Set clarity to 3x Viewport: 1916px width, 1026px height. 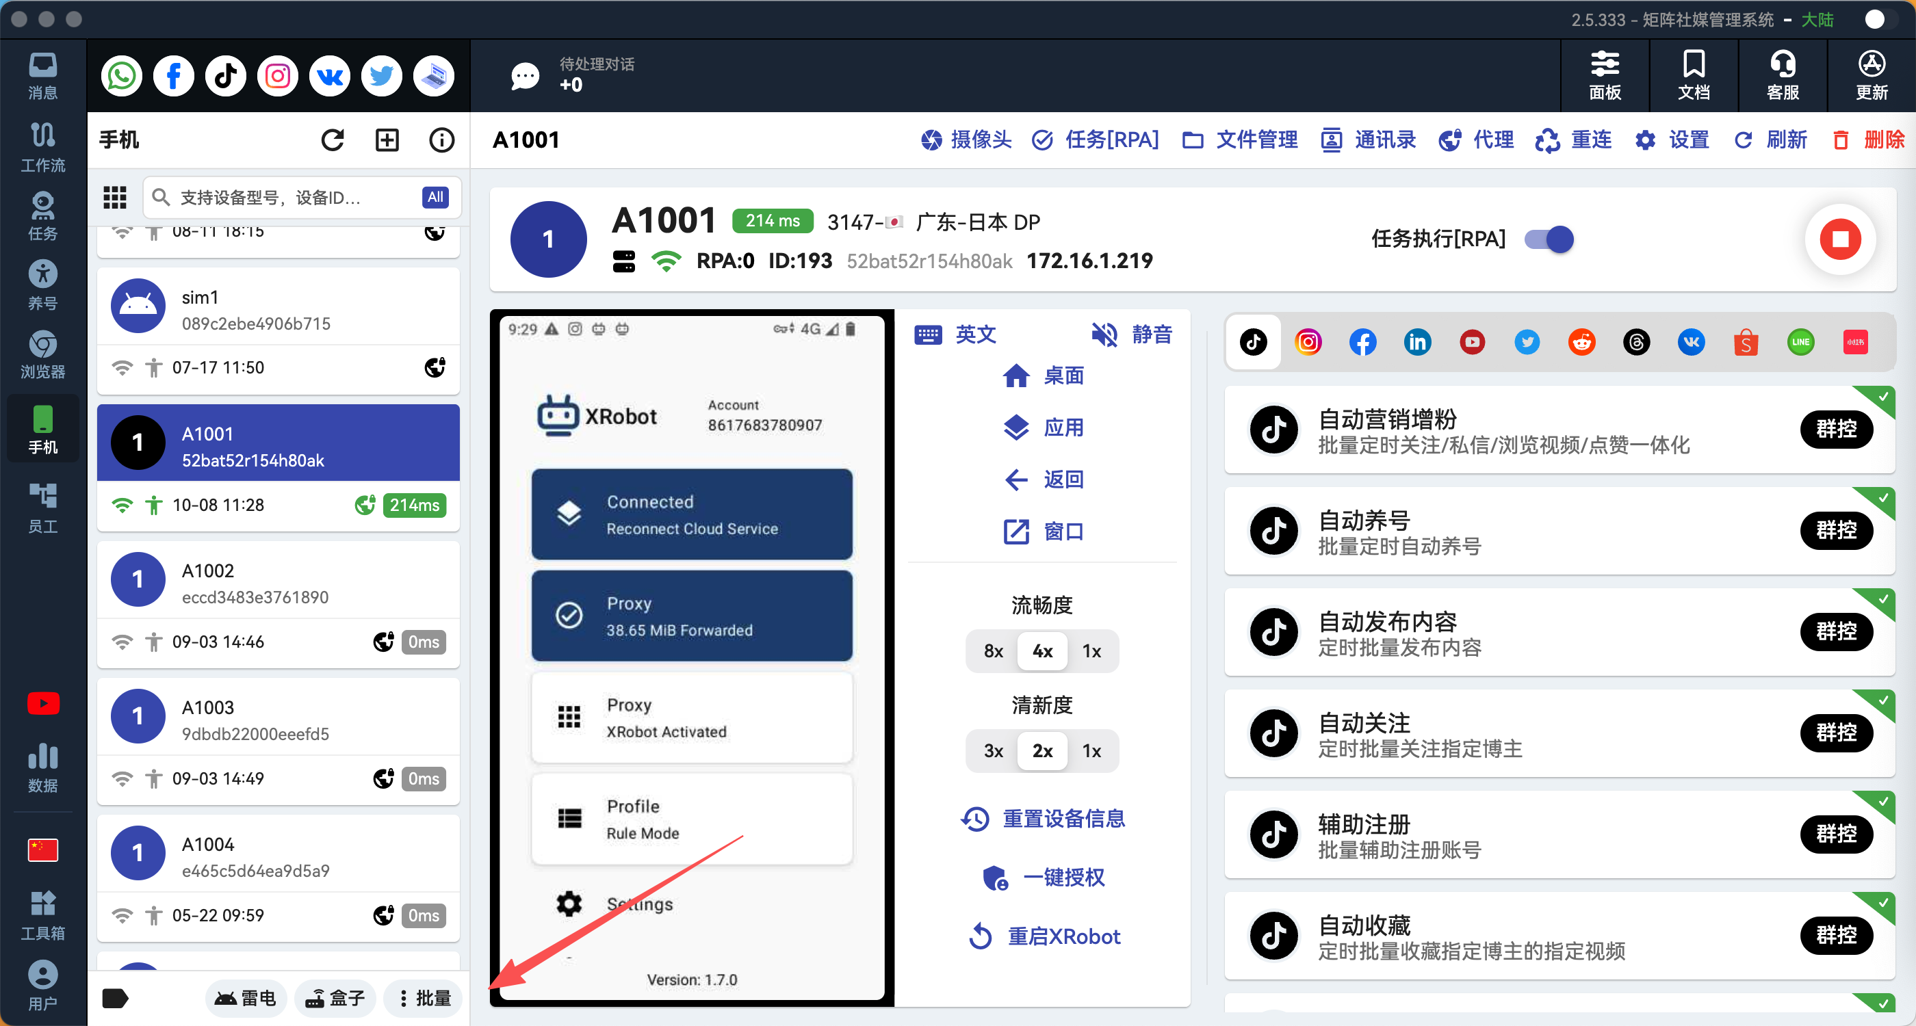click(x=993, y=751)
